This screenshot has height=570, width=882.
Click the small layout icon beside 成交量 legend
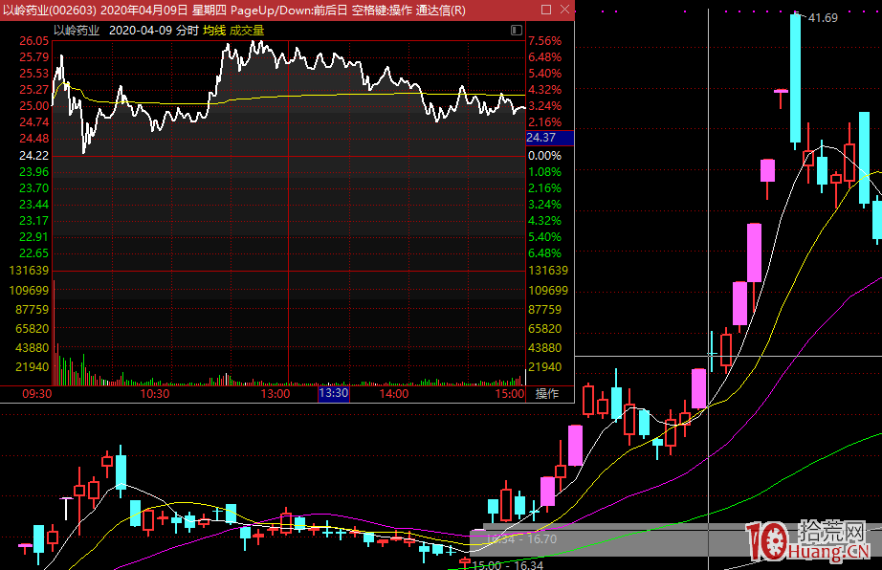(518, 30)
